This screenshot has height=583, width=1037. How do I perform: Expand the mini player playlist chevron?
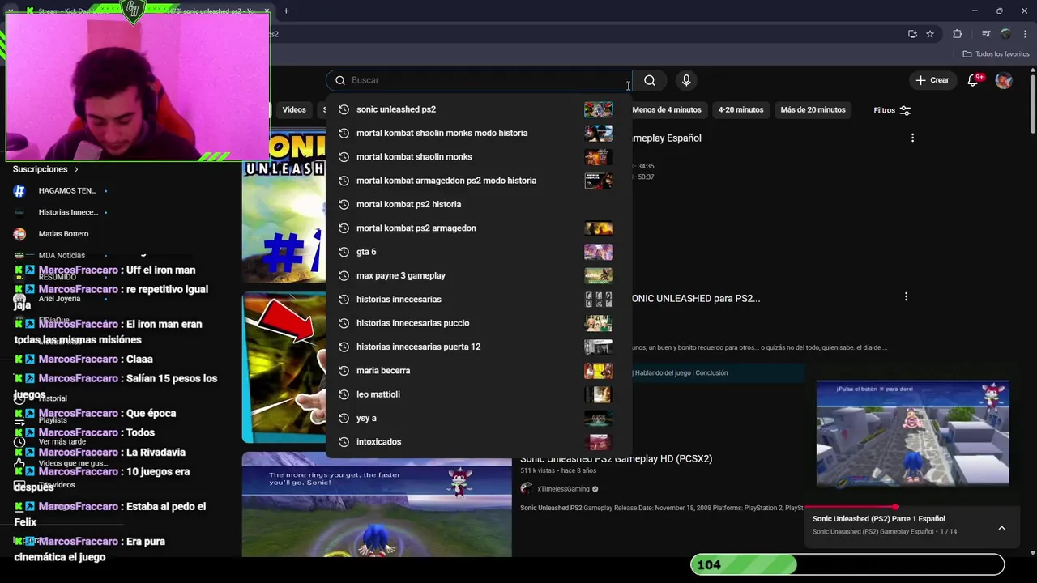click(x=1001, y=528)
